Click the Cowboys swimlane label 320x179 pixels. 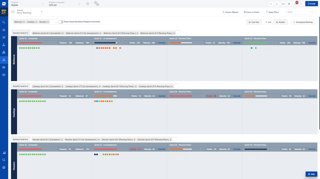[14, 112]
